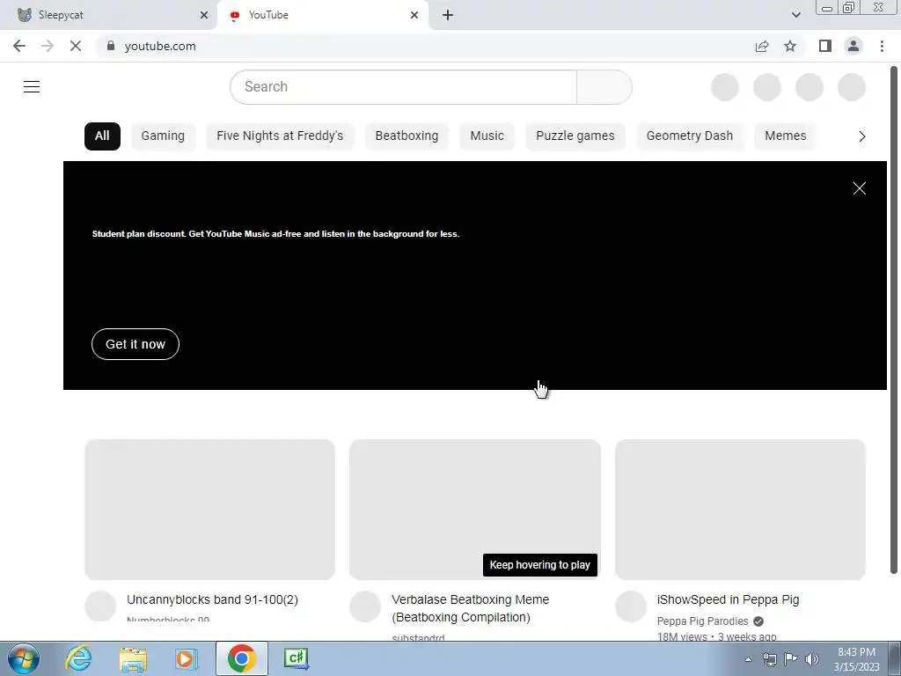View site info via the lock icon
The width and height of the screenshot is (901, 676).
(111, 46)
